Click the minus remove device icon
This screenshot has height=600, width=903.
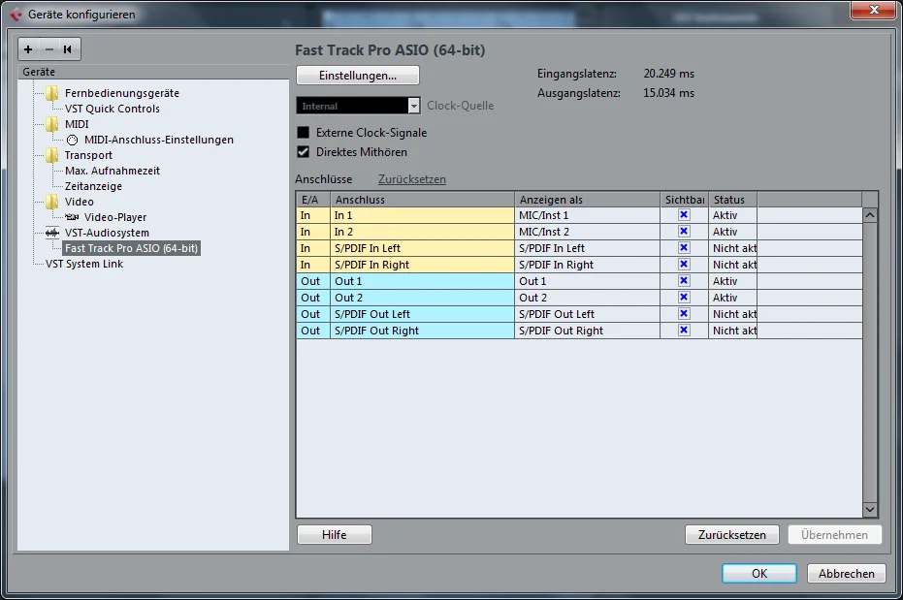point(48,49)
